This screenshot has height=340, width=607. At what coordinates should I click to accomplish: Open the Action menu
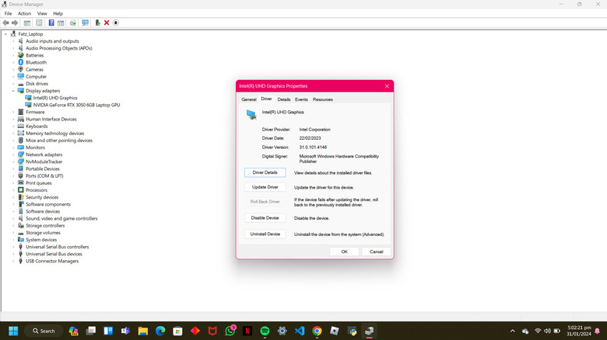click(24, 13)
